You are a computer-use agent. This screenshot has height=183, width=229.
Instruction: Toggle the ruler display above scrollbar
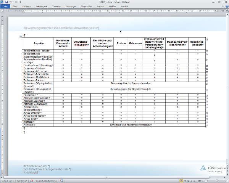pos(227,11)
